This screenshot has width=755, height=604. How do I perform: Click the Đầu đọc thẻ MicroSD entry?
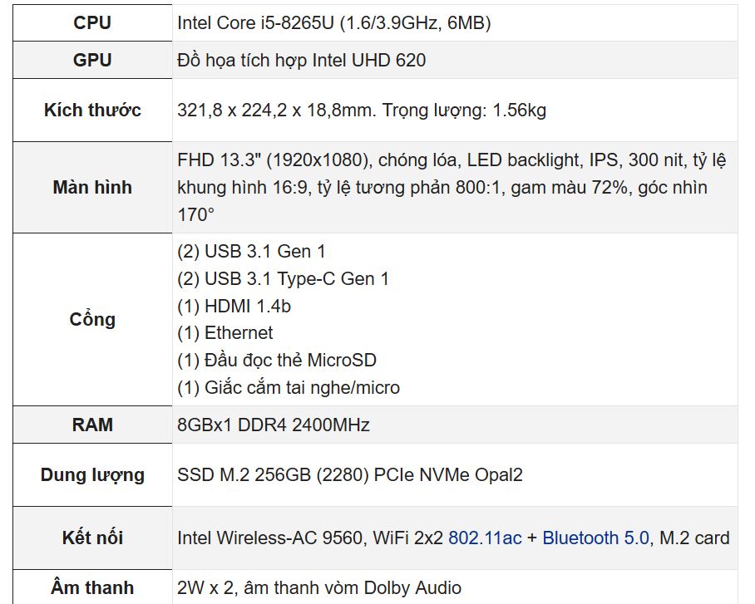point(277,361)
